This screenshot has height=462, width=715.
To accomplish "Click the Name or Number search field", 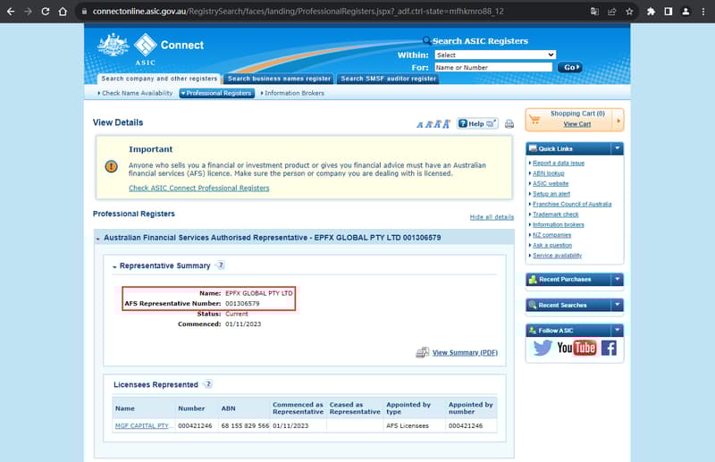I will (493, 67).
